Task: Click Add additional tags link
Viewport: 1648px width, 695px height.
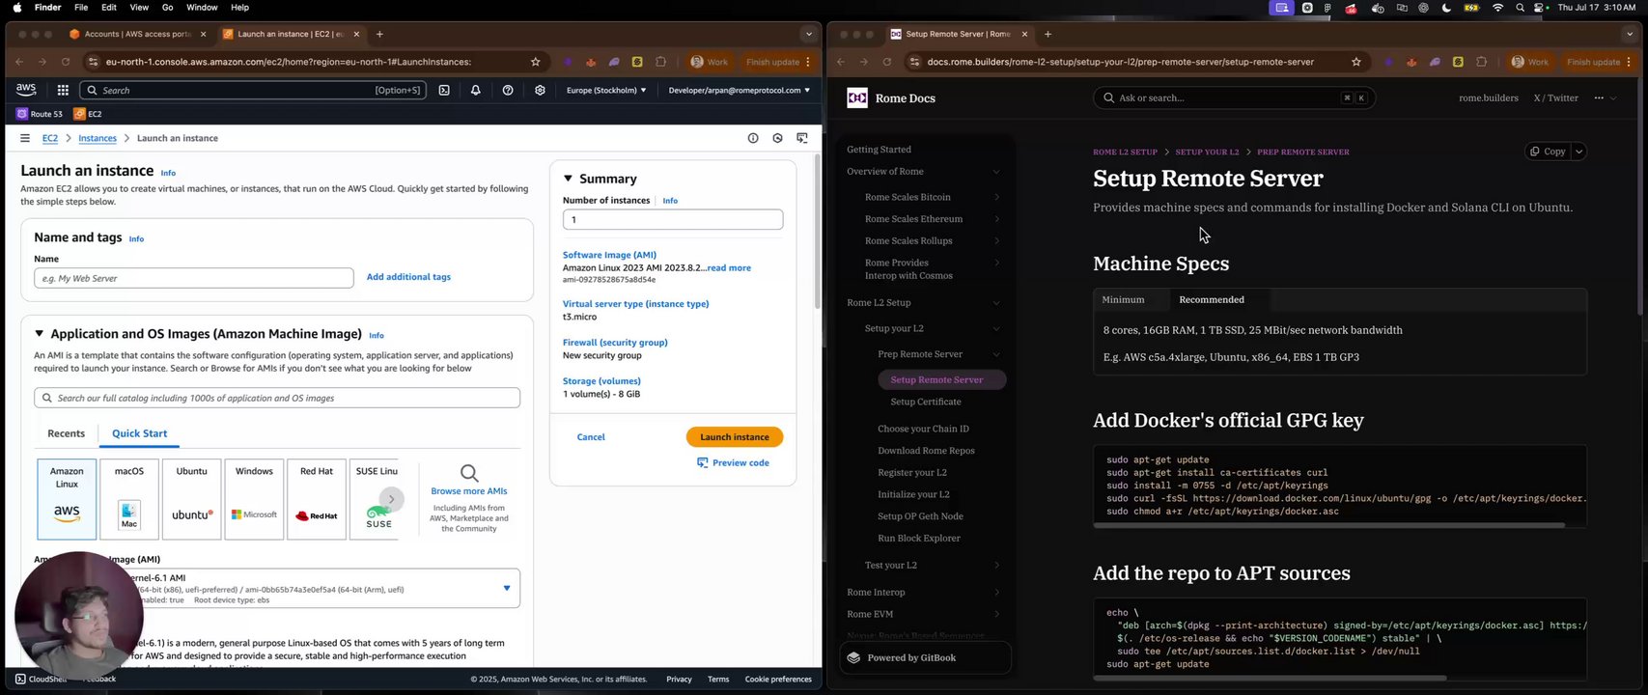Action: [x=408, y=277]
